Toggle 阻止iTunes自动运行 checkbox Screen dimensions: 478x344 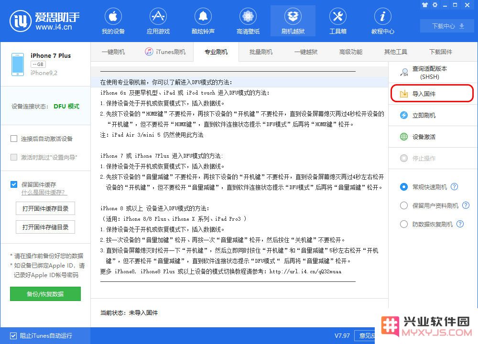coord(13,336)
